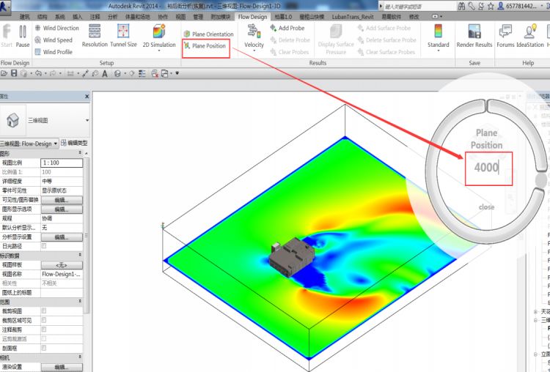Enable the 剖面框 checkbox
Viewport: 550px width, 372px height.
click(x=44, y=348)
